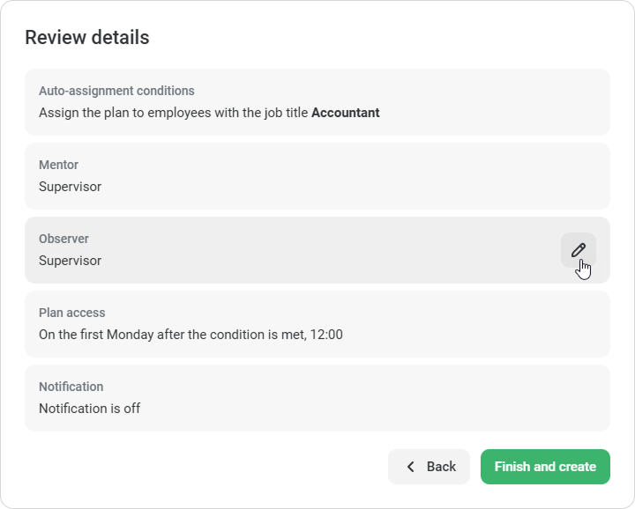This screenshot has width=635, height=509.
Task: Select the Supervisor value under Observer
Action: point(70,261)
